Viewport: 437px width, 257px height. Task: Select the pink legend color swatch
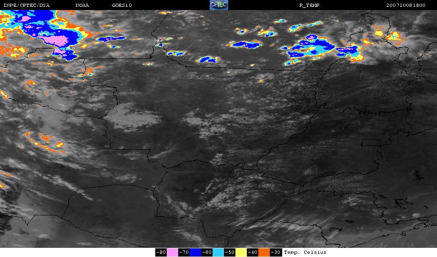tap(173, 252)
